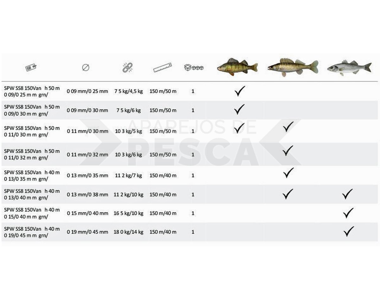
Task: Click the diameter symbol header icon
Action: [x=85, y=67]
